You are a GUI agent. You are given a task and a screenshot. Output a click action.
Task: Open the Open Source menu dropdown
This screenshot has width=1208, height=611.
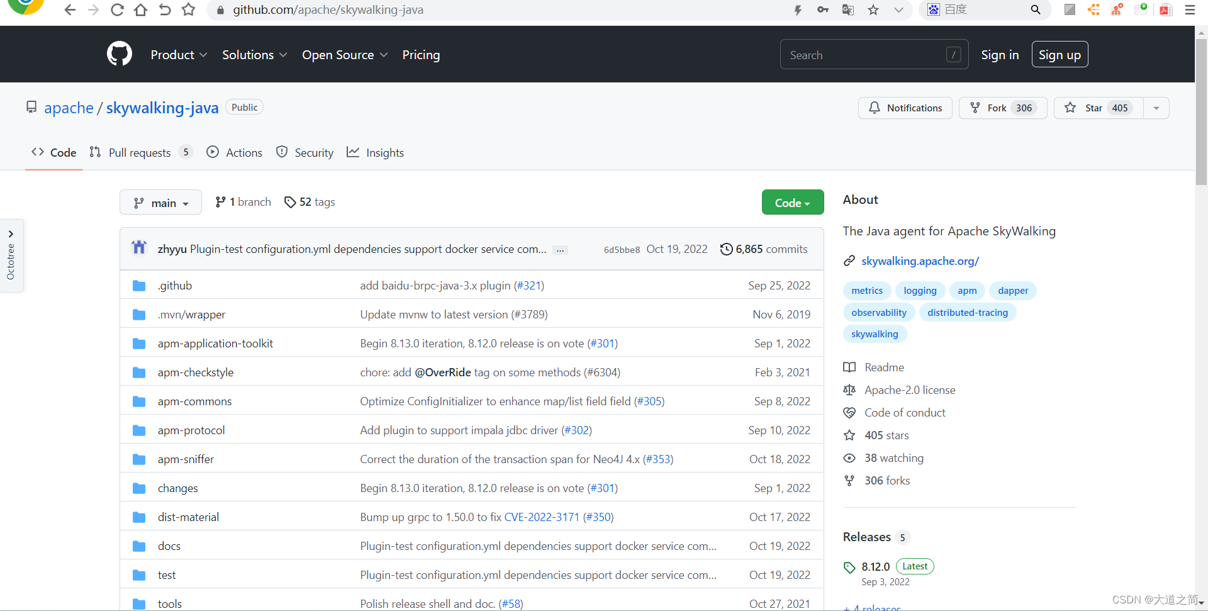[x=345, y=55]
